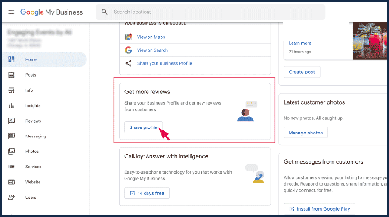Click the search magnifier icon

point(105,12)
